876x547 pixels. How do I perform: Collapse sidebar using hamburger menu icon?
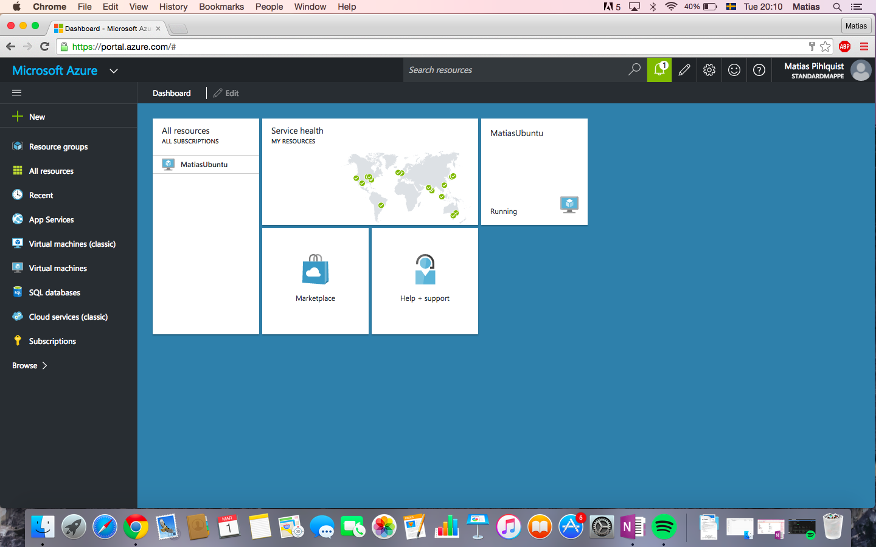point(17,93)
